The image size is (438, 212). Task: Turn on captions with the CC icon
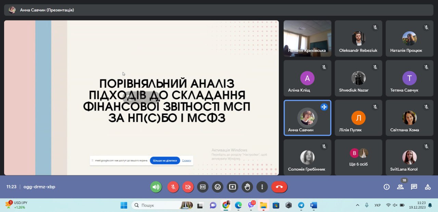203,187
